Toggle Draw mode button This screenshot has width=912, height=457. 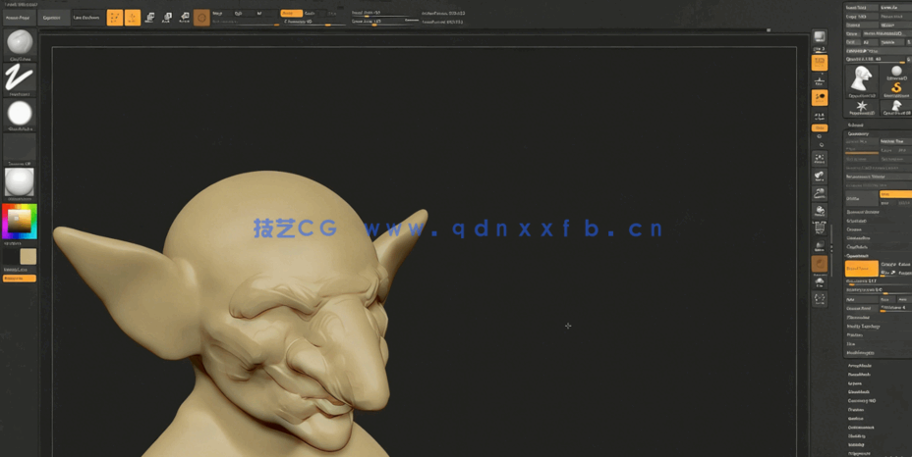[133, 18]
